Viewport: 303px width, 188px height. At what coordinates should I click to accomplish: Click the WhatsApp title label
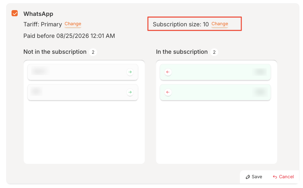pyautogui.click(x=38, y=14)
